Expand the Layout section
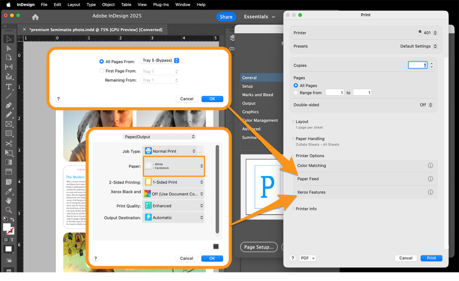Screen dimensions: 459x281 click(x=293, y=121)
